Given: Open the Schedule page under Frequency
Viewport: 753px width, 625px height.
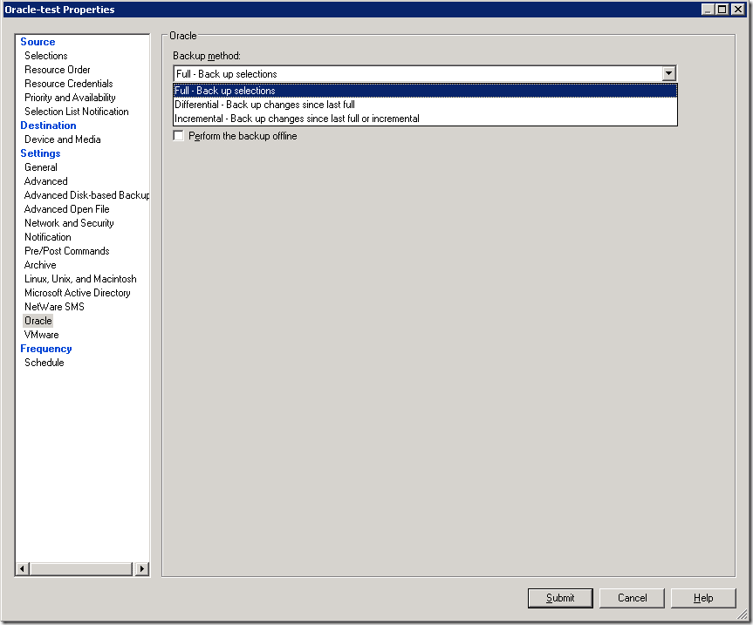Looking at the screenshot, I should [x=44, y=363].
